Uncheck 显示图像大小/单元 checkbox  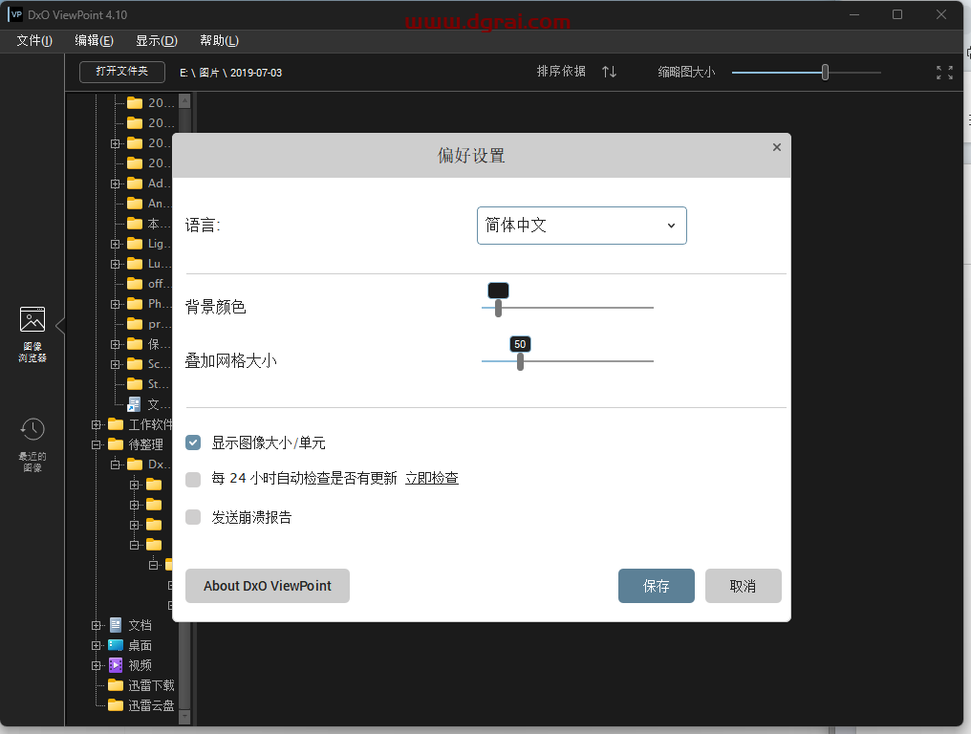click(x=193, y=443)
